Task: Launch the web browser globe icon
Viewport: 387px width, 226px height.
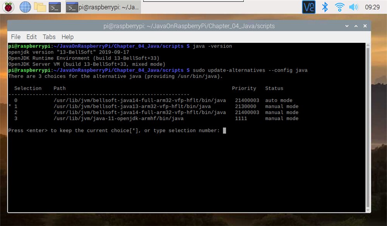Action: [x=25, y=7]
